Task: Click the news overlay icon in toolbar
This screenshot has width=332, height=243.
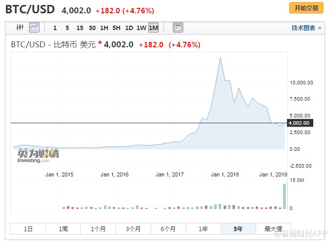Action: pos(178,28)
